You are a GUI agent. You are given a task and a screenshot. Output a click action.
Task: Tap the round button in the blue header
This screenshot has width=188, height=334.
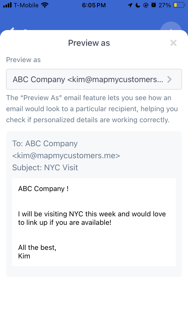click(171, 27)
